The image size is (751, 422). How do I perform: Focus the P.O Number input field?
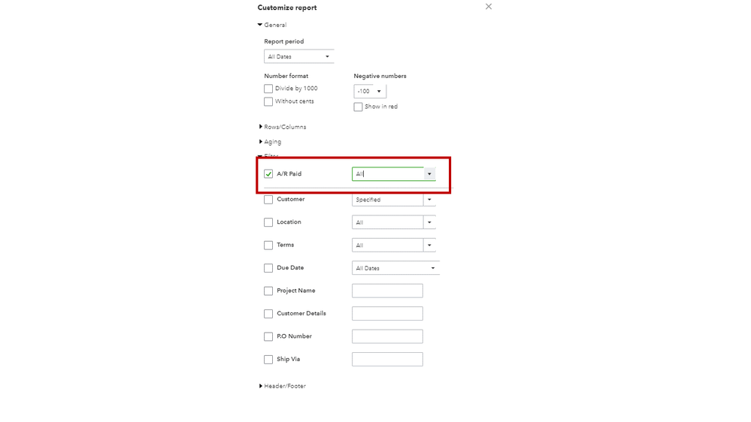(387, 336)
